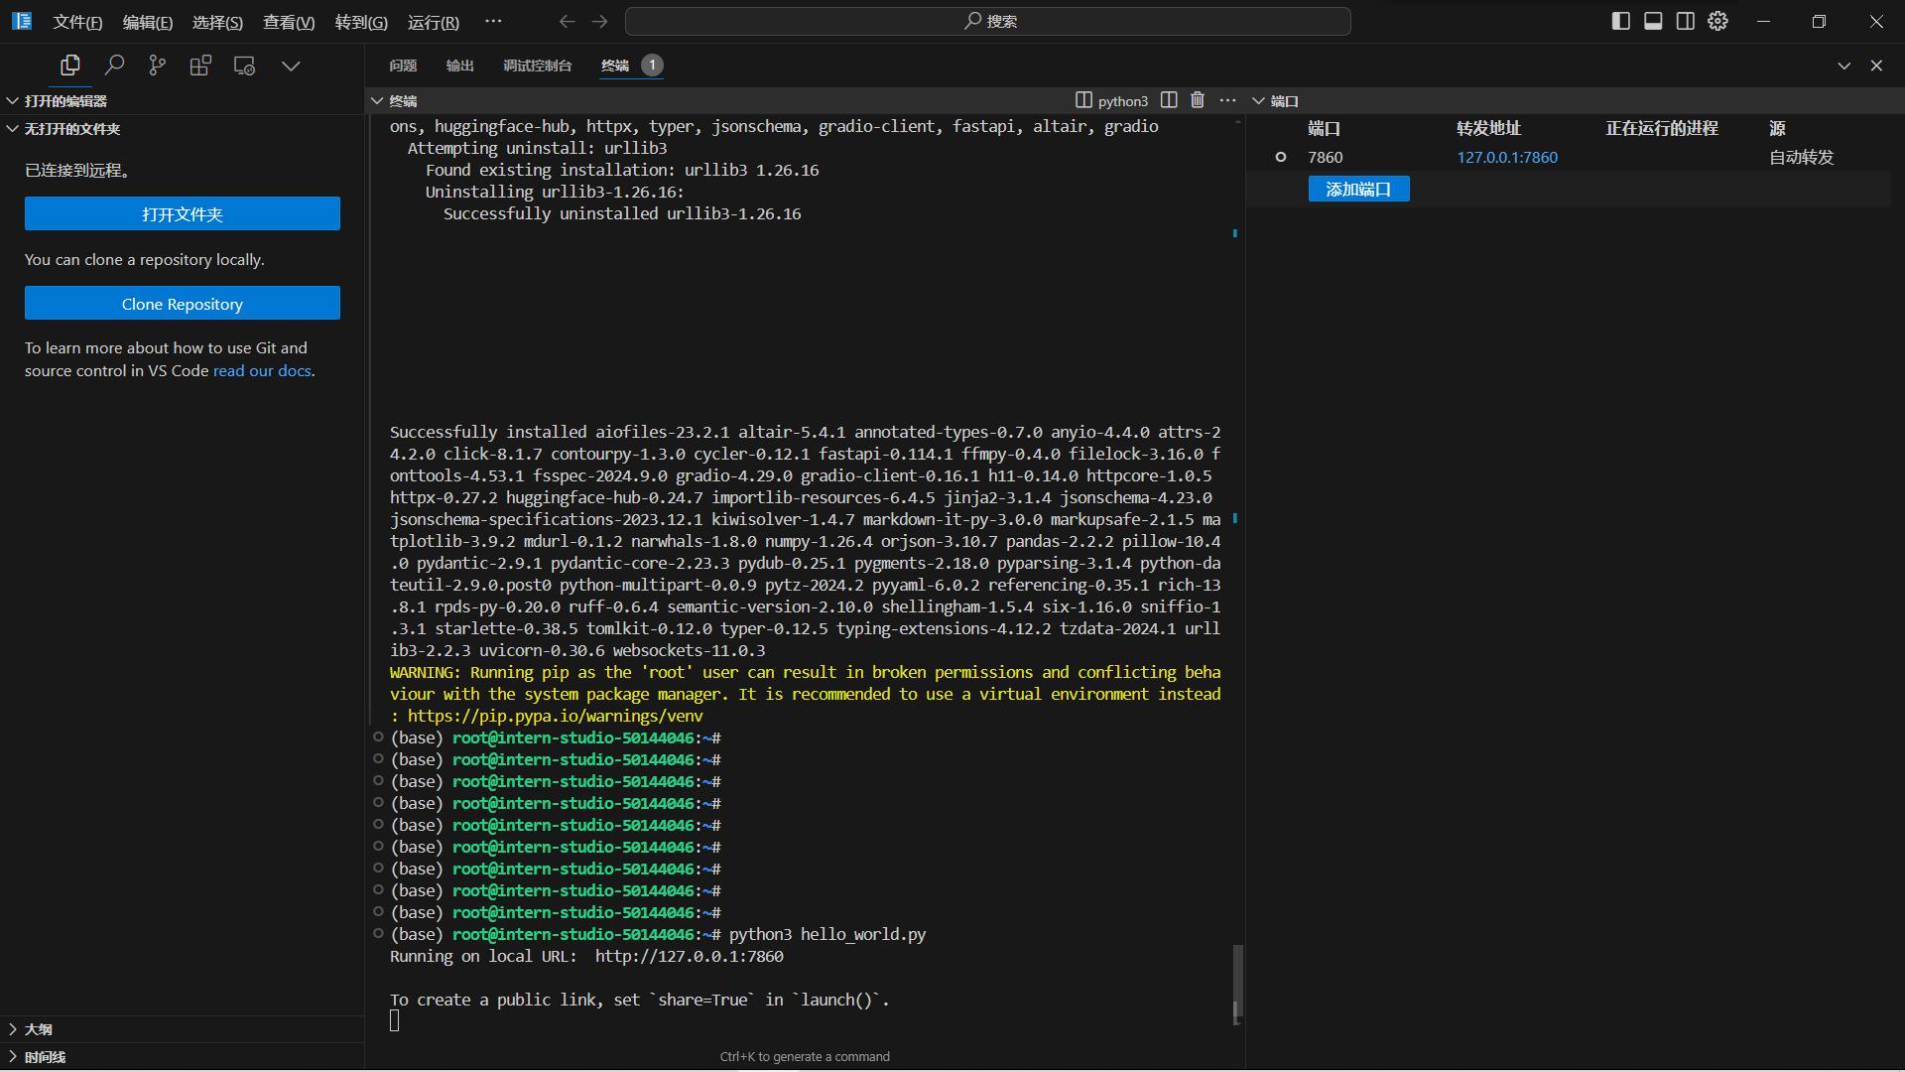1905x1072 pixels.
Task: Expand the 大纲 section
Action: pyautogui.click(x=183, y=1029)
